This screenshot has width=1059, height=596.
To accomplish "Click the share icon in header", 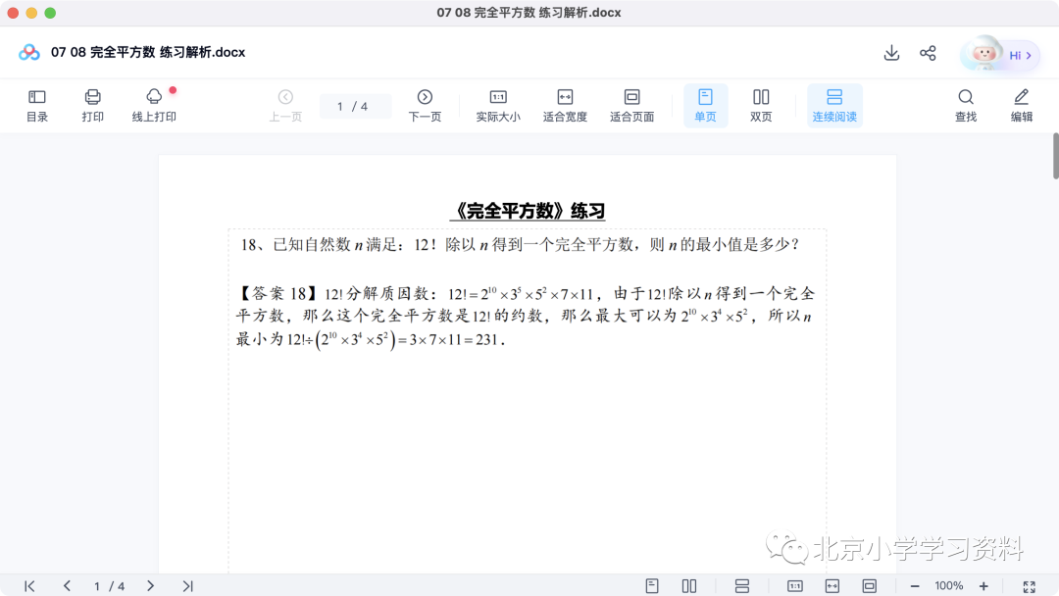I will point(928,53).
